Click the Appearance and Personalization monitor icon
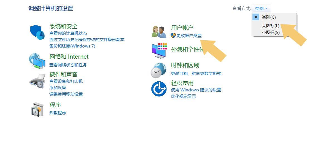This screenshot has width=310, height=165. pos(159,51)
